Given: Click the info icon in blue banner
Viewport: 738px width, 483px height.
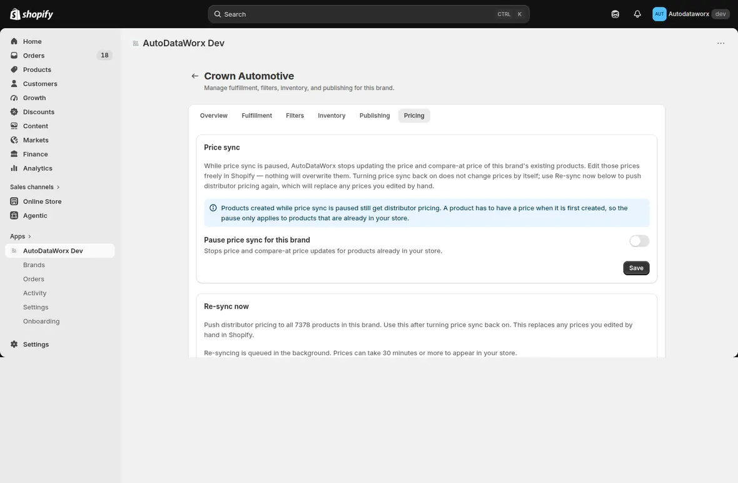Looking at the screenshot, I should (213, 208).
